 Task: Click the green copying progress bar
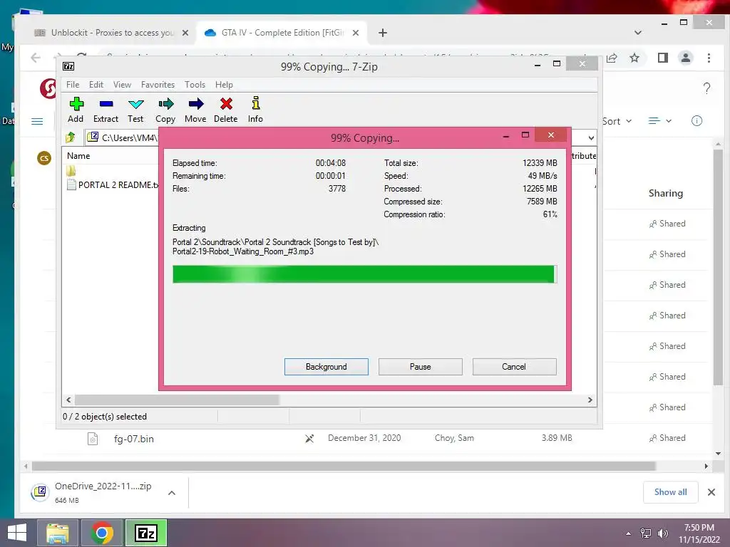364,274
